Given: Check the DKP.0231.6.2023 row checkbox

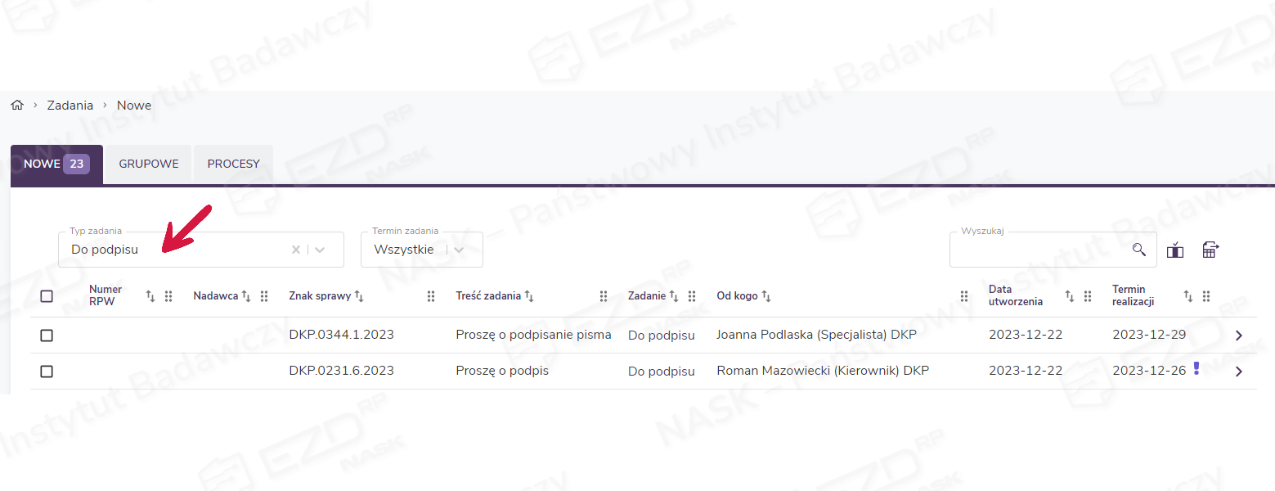Looking at the screenshot, I should point(47,372).
